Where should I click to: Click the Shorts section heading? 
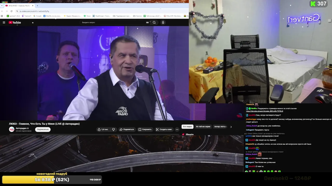coord(190,135)
